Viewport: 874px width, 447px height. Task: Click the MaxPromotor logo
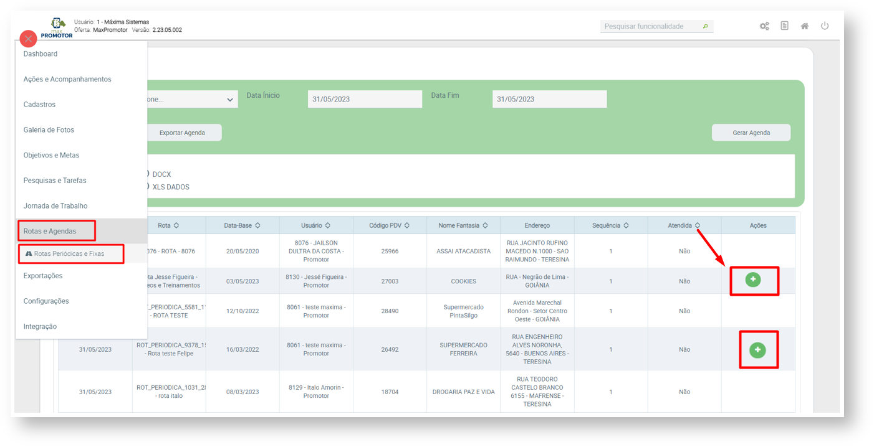click(x=57, y=29)
